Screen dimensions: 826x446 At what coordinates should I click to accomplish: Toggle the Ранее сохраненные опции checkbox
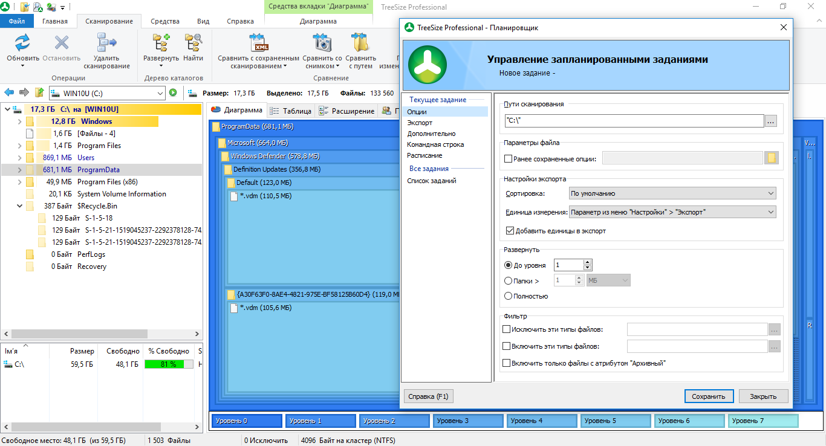pos(508,159)
